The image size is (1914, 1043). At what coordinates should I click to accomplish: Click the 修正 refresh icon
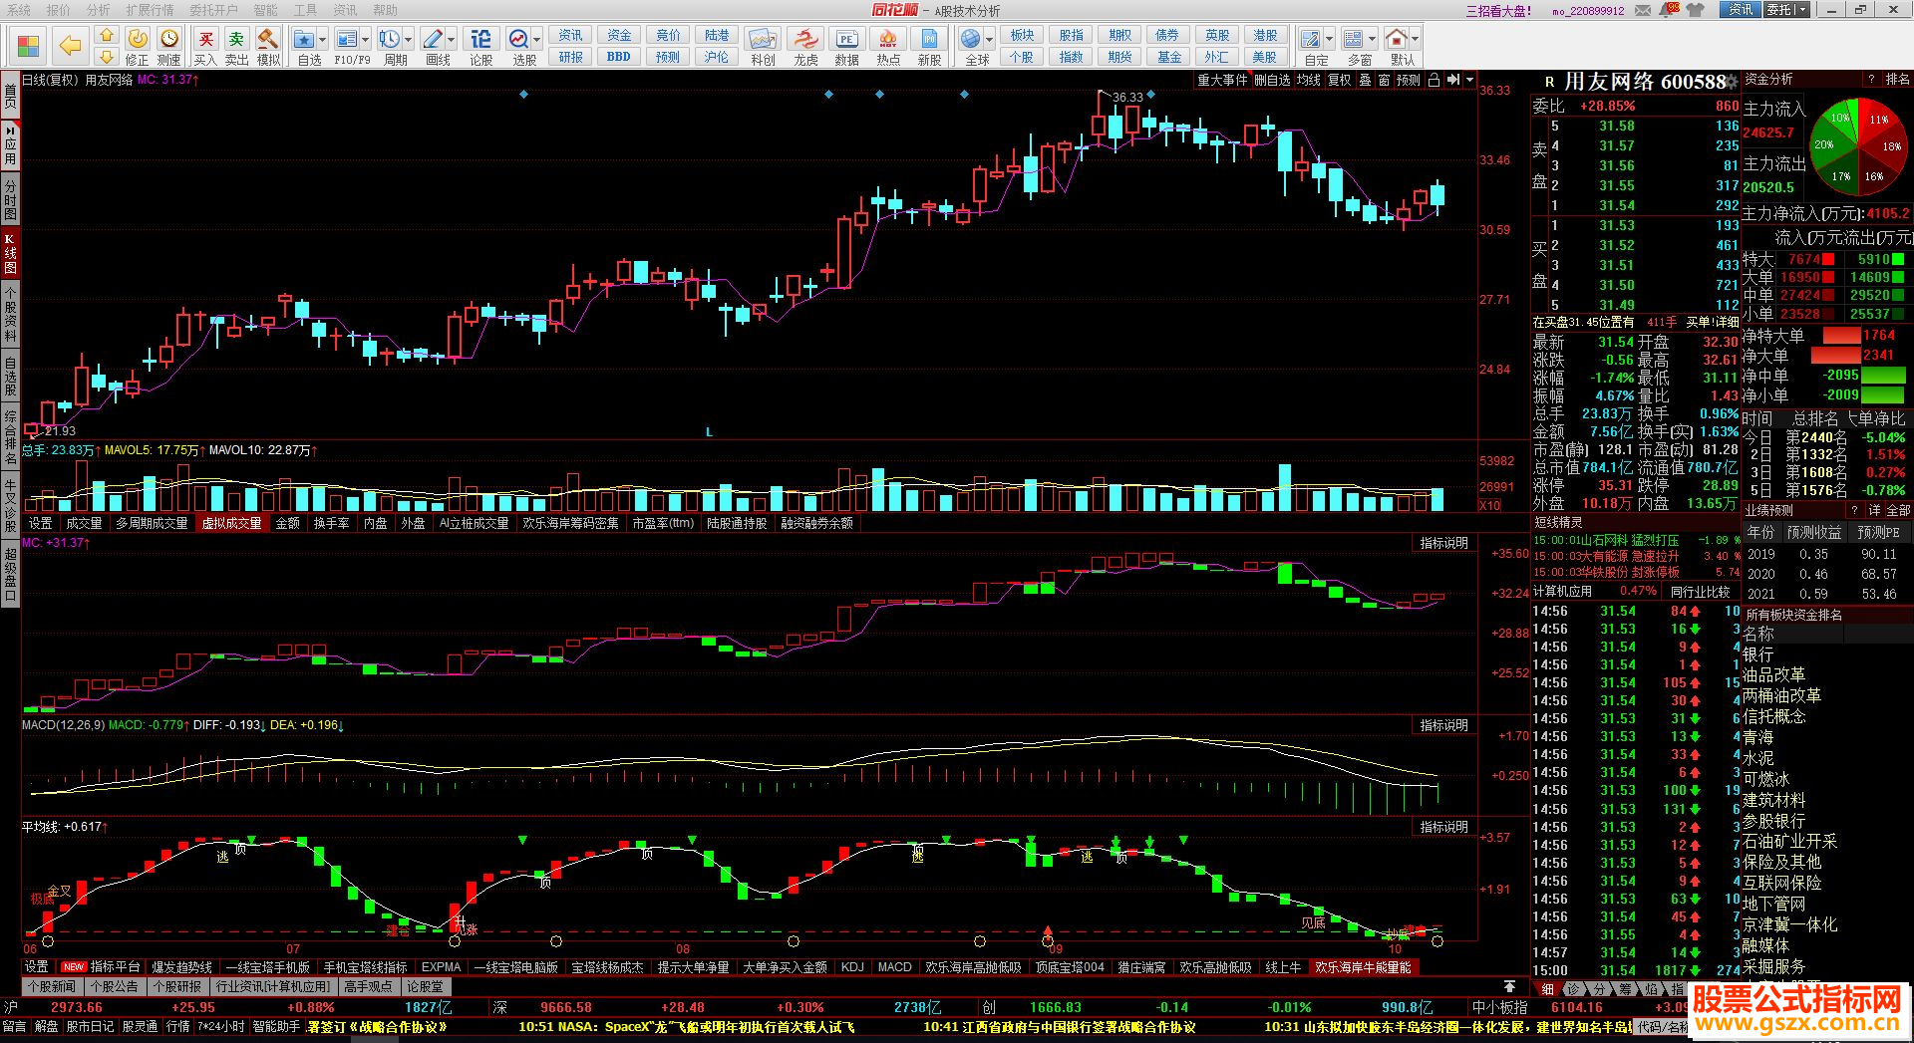click(x=138, y=39)
